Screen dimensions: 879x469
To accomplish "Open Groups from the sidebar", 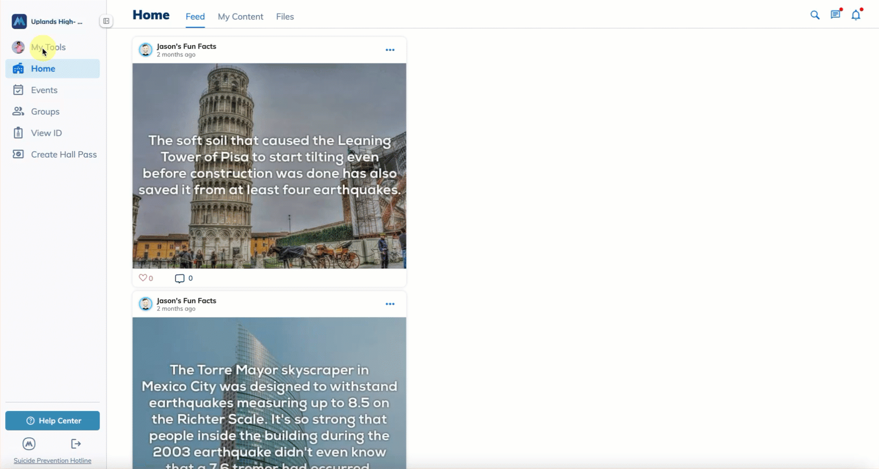I will tap(45, 112).
